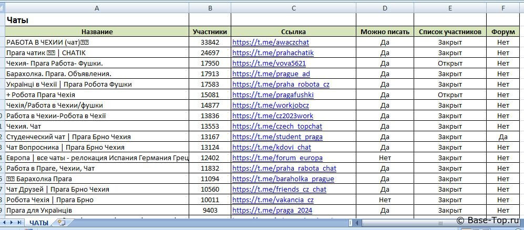This screenshot has width=524, height=230.
Task: Insert a new worksheet using the tab icon
Action: 61,223
